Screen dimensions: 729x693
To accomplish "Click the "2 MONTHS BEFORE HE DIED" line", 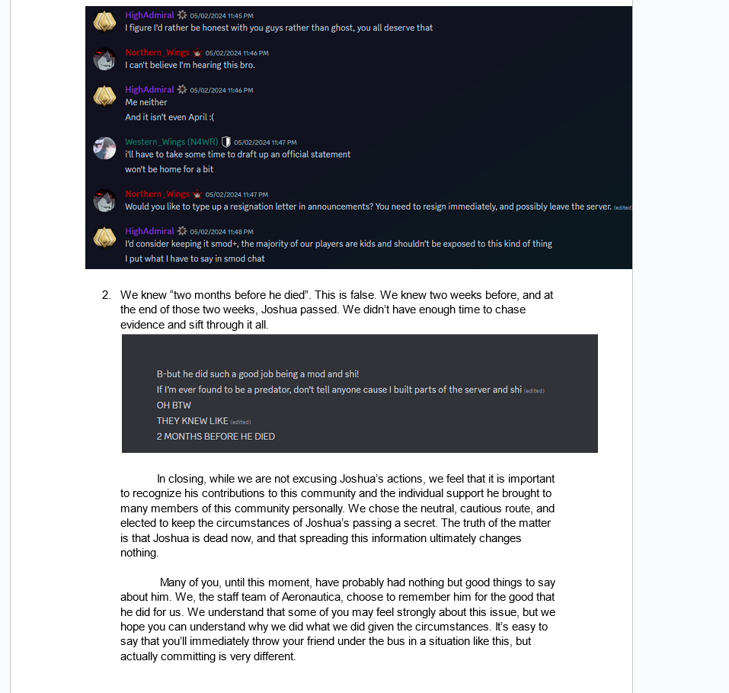I will click(x=216, y=437).
